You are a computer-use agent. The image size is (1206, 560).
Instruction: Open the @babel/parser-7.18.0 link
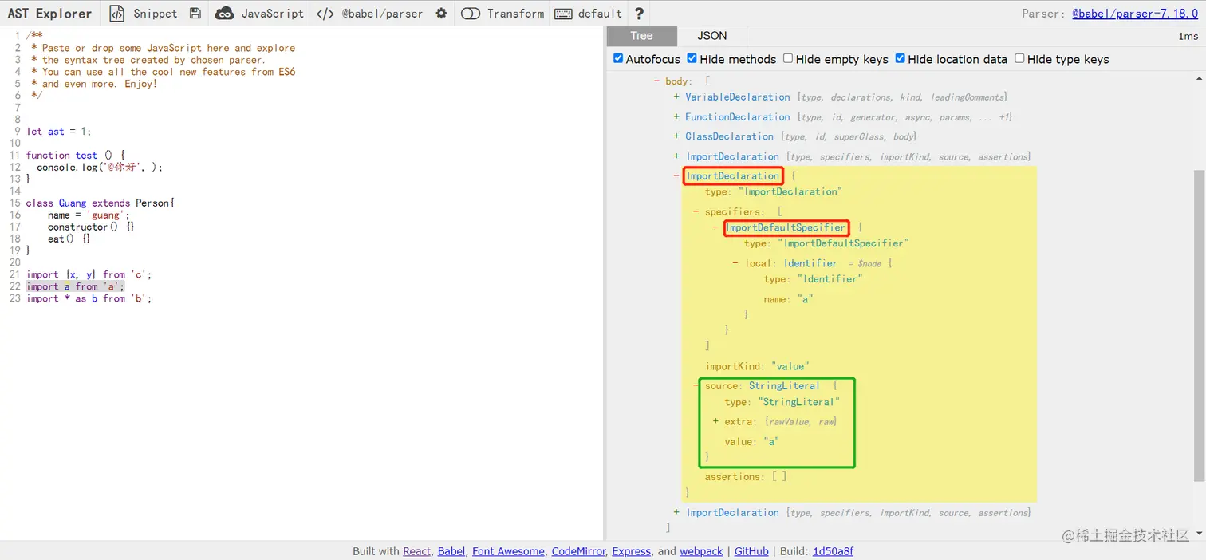[1135, 14]
